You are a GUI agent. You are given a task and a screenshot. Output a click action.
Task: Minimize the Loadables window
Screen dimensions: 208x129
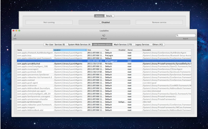[16, 31]
